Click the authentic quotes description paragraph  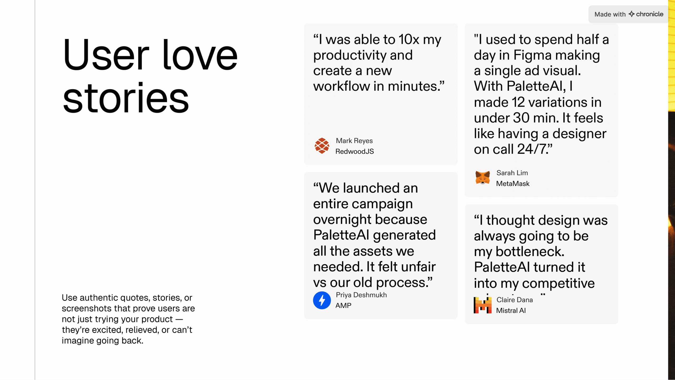point(128,319)
